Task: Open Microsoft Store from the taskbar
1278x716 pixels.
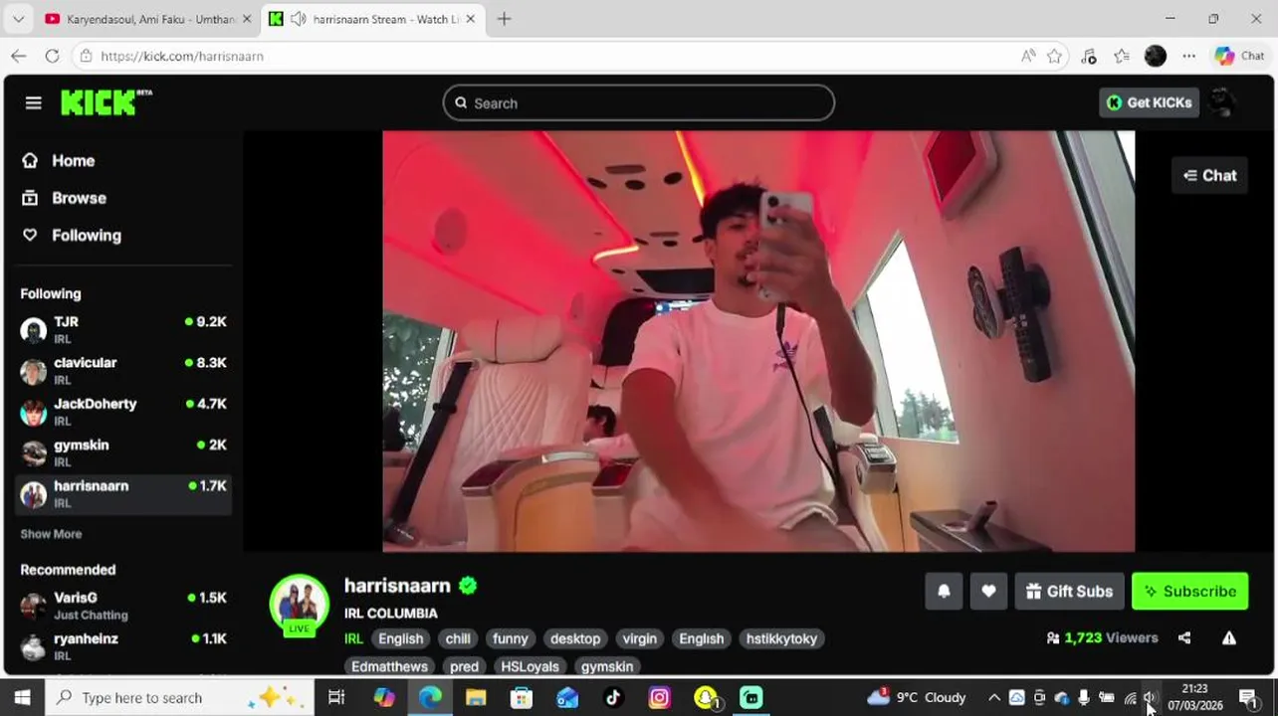Action: (522, 698)
